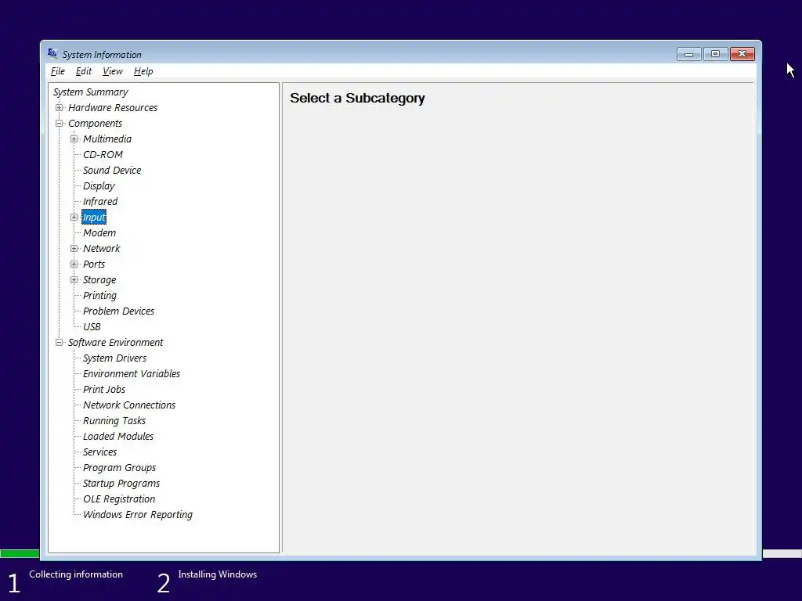Image resolution: width=802 pixels, height=601 pixels.
Task: Select System Drivers in the tree
Action: [x=114, y=358]
